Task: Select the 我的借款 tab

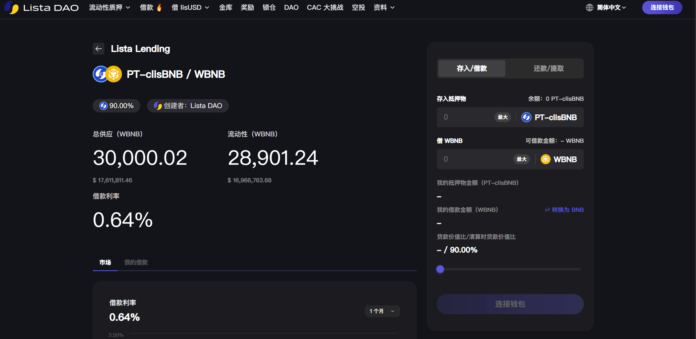Action: (x=136, y=262)
